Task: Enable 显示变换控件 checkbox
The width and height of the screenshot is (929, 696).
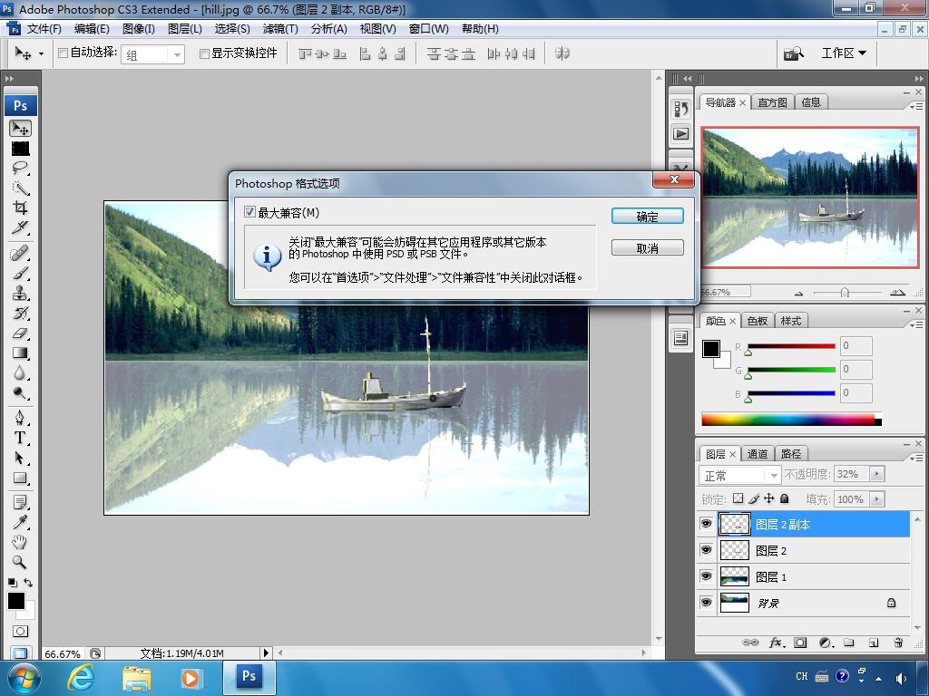Action: click(204, 53)
